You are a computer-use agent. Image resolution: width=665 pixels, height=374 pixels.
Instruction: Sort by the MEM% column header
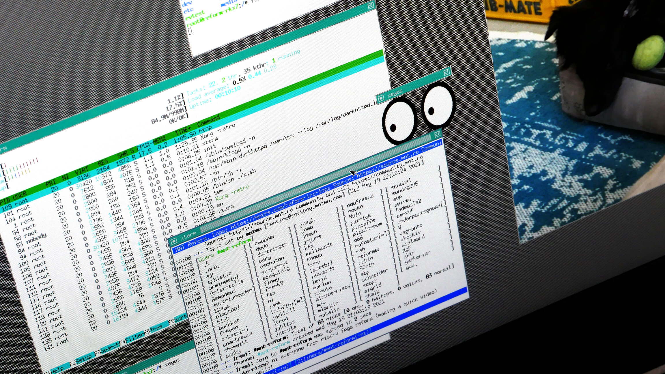click(x=159, y=141)
